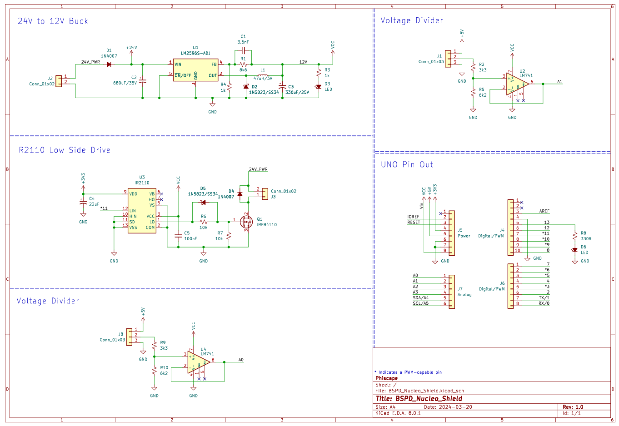Image resolution: width=619 pixels, height=426 pixels.
Task: Select the "RESET" pin label
Action: tap(414, 222)
